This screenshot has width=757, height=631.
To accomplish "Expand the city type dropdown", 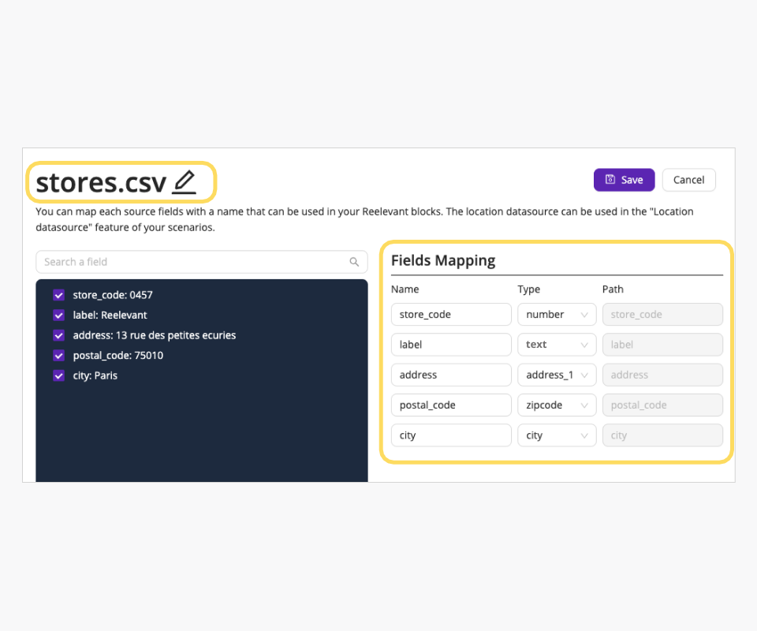I will pyautogui.click(x=557, y=435).
